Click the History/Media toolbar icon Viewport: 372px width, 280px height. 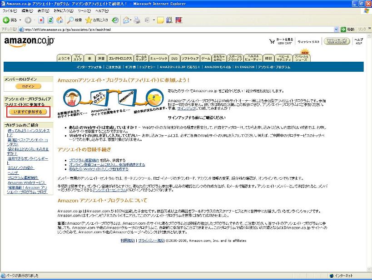click(115, 20)
